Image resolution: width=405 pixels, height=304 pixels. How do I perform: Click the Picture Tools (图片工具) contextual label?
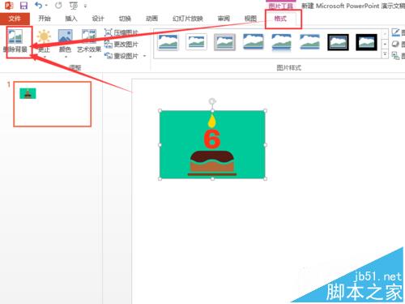pos(281,6)
